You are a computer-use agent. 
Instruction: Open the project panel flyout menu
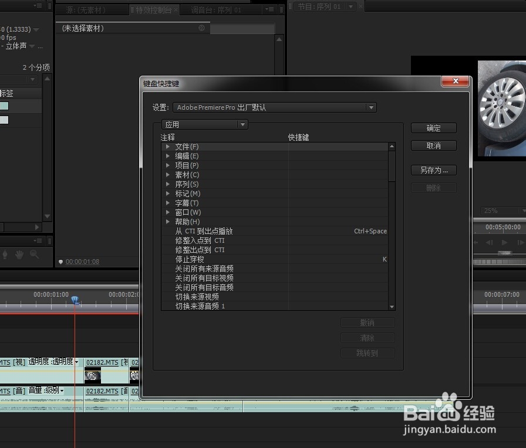38,5
